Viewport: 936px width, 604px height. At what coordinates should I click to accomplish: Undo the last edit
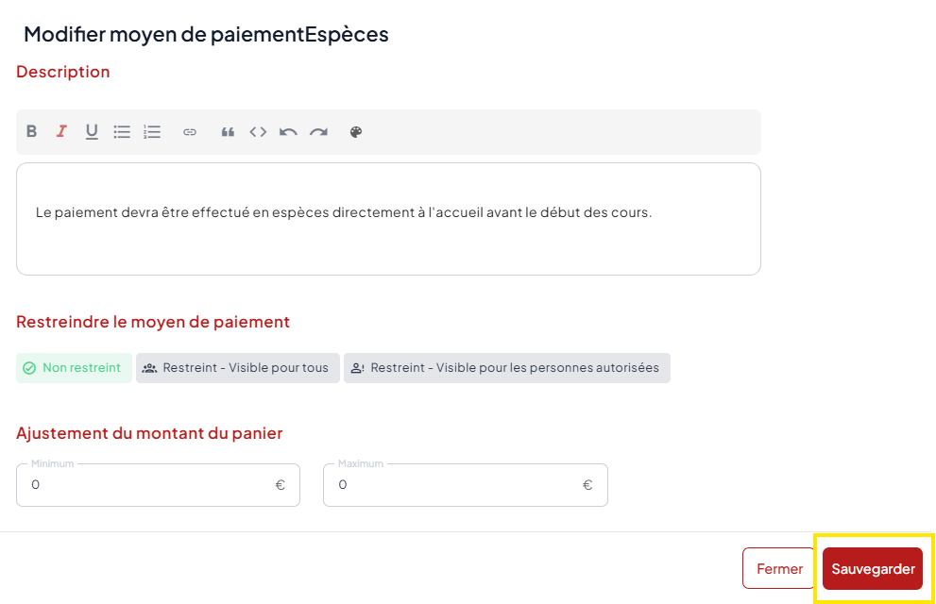(x=288, y=132)
